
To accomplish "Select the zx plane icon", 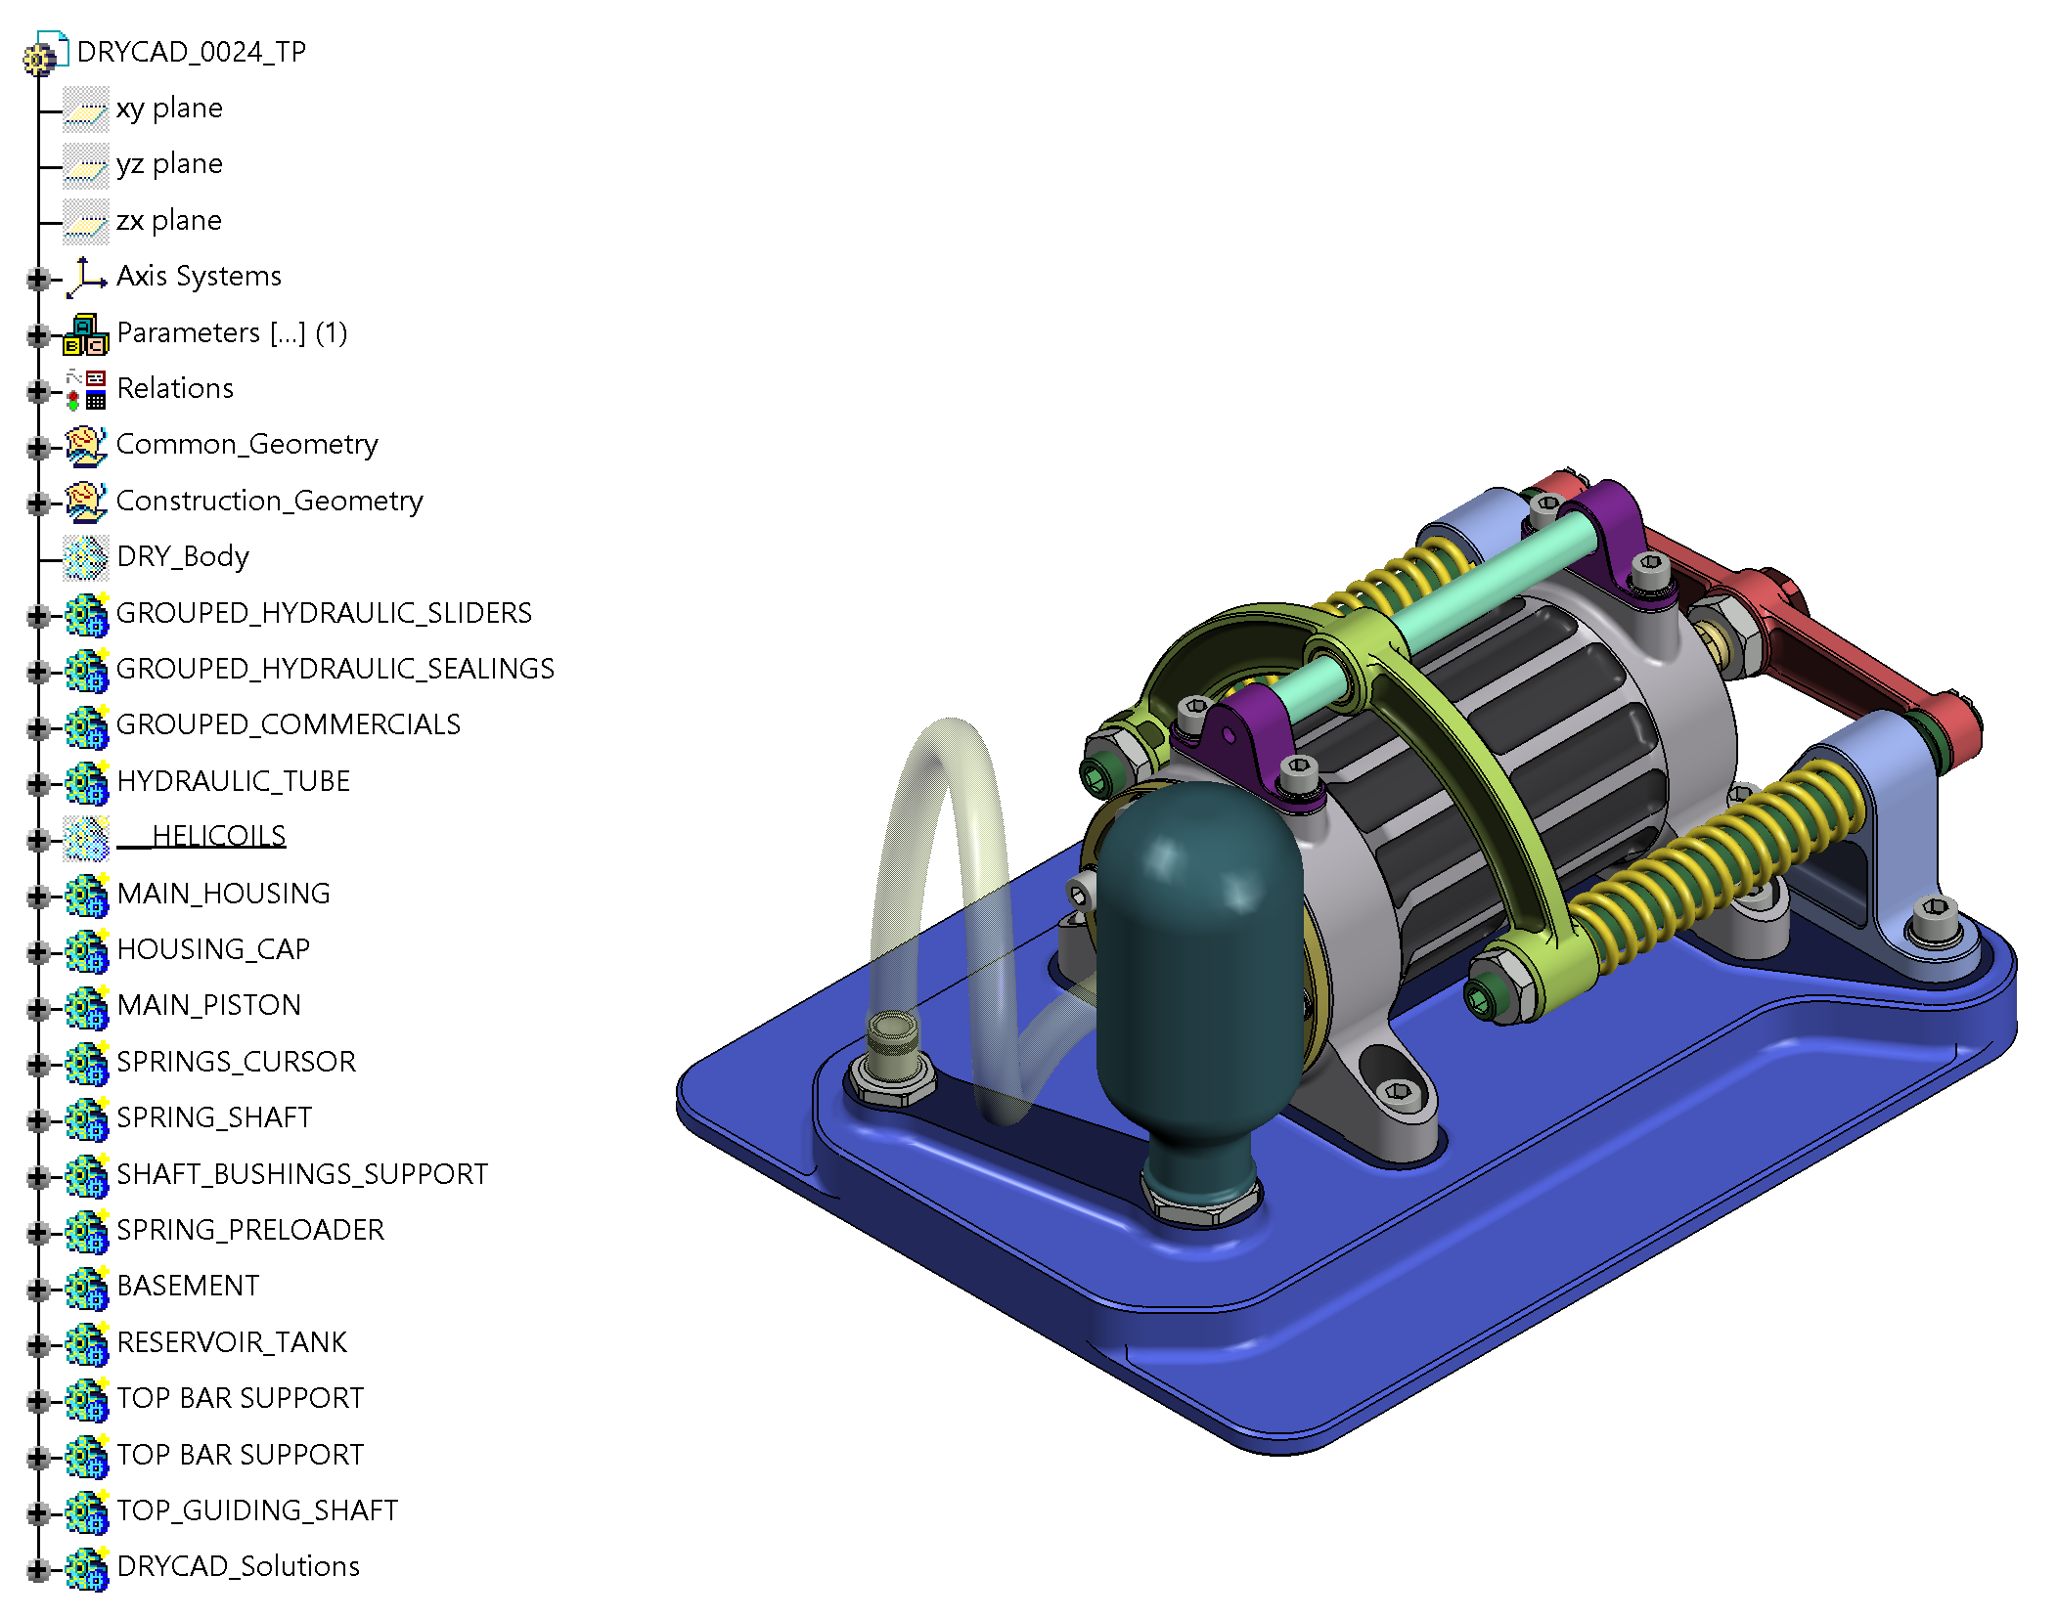I will 86,221.
